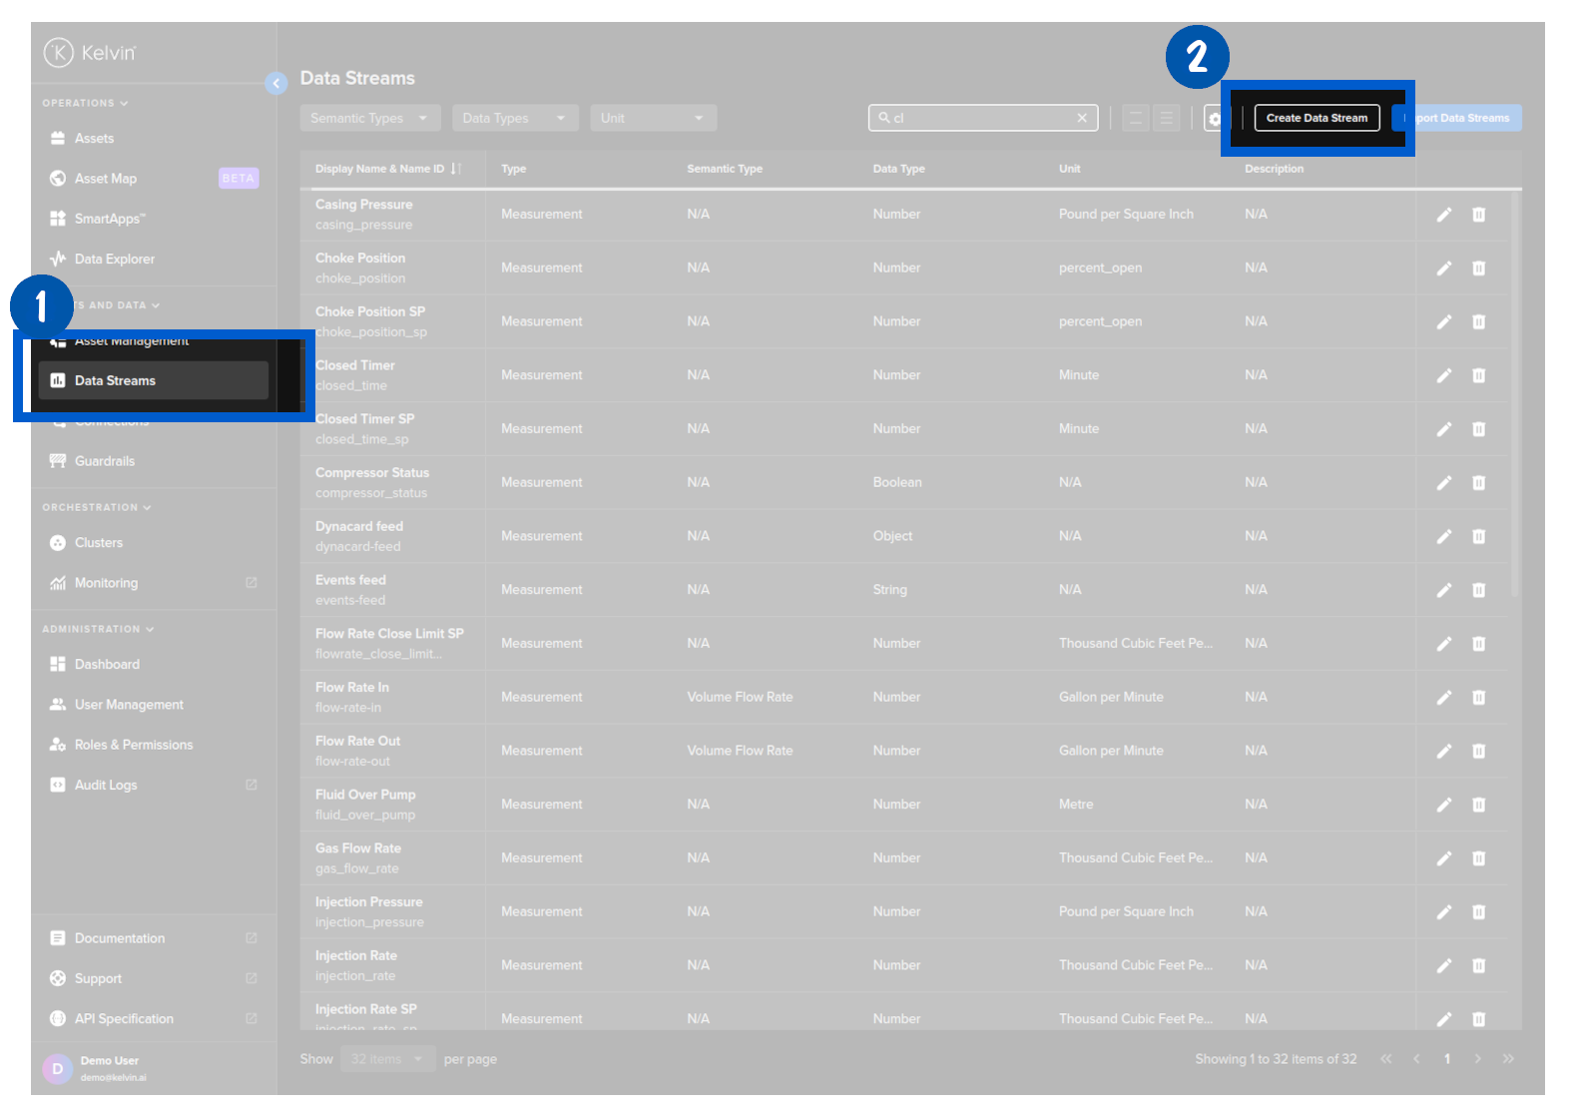The width and height of the screenshot is (1577, 1118).
Task: Expand the Unit filter dropdown
Action: [653, 118]
